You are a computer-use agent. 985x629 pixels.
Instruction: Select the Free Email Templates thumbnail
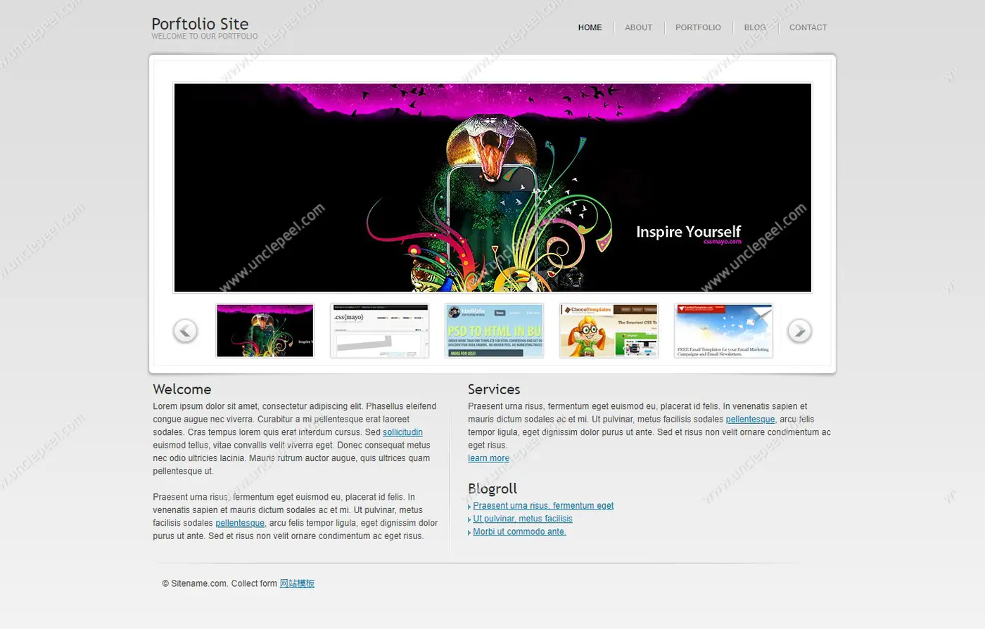(723, 330)
